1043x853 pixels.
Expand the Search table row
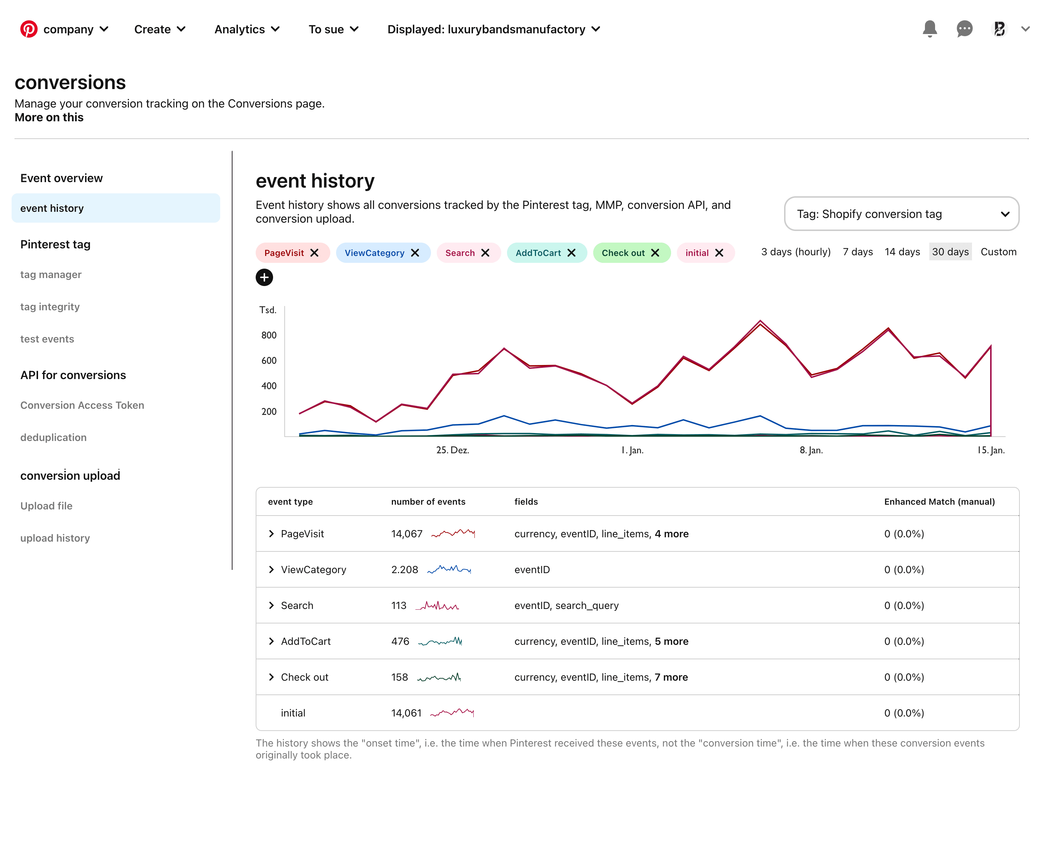coord(271,606)
